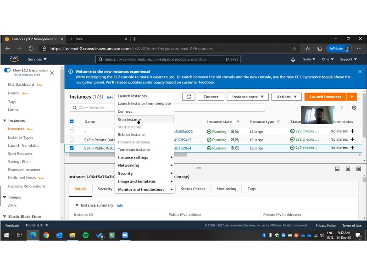
Task: Click the instances table horizontal scrollbar
Action: coord(128,155)
